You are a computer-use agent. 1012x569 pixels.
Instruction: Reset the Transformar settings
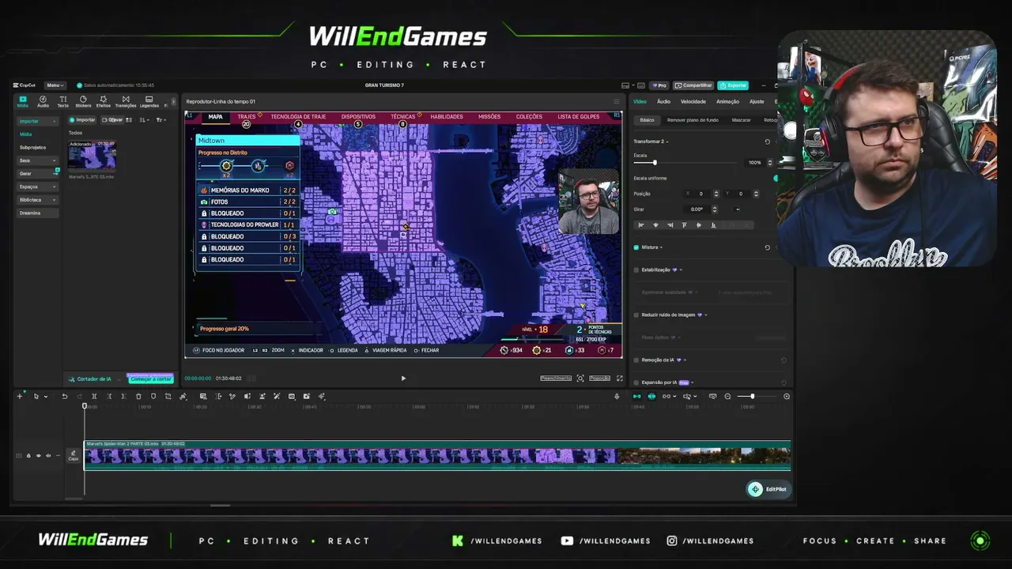tap(767, 141)
